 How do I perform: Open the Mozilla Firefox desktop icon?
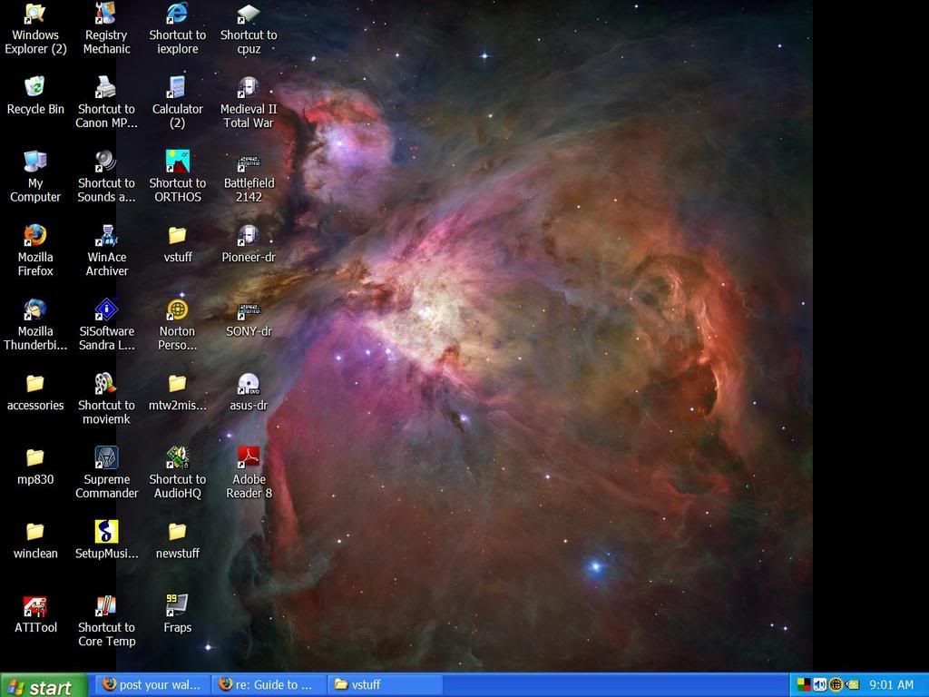pyautogui.click(x=34, y=237)
